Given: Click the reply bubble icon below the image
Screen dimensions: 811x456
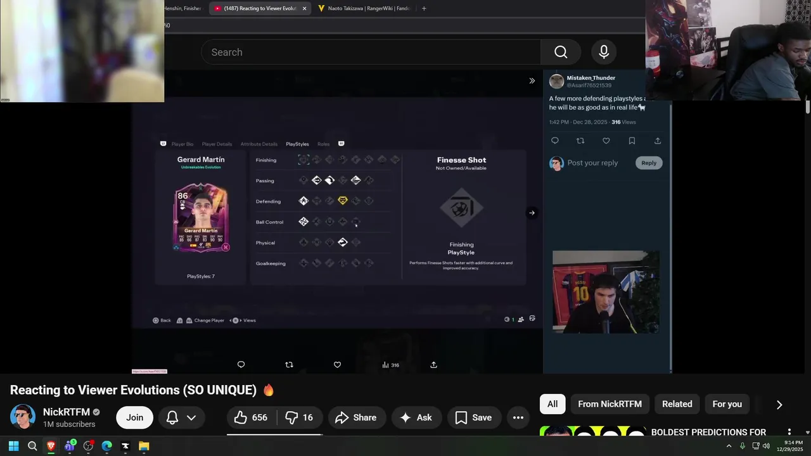Looking at the screenshot, I should [x=241, y=365].
